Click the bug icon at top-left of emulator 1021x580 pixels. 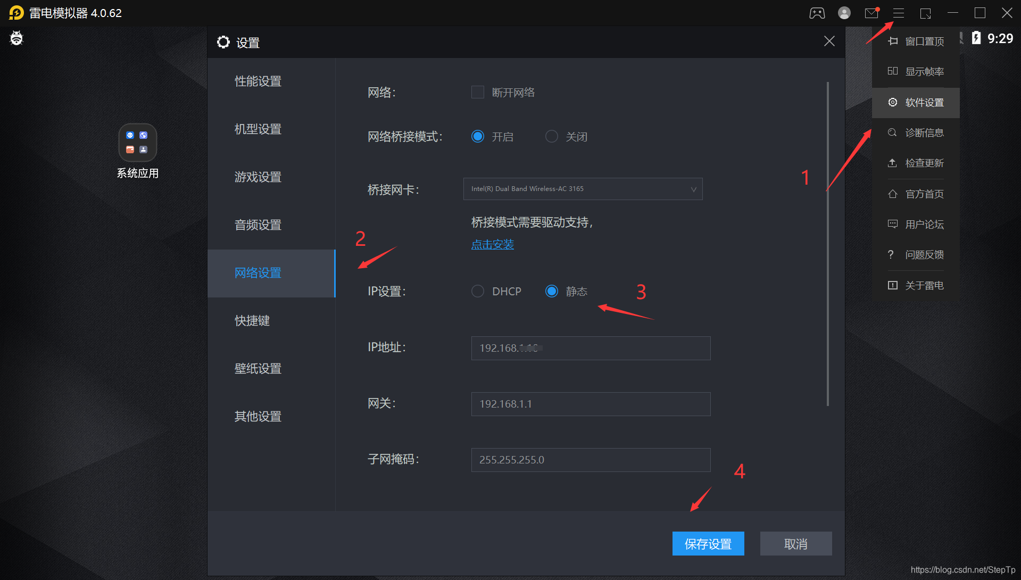16,38
